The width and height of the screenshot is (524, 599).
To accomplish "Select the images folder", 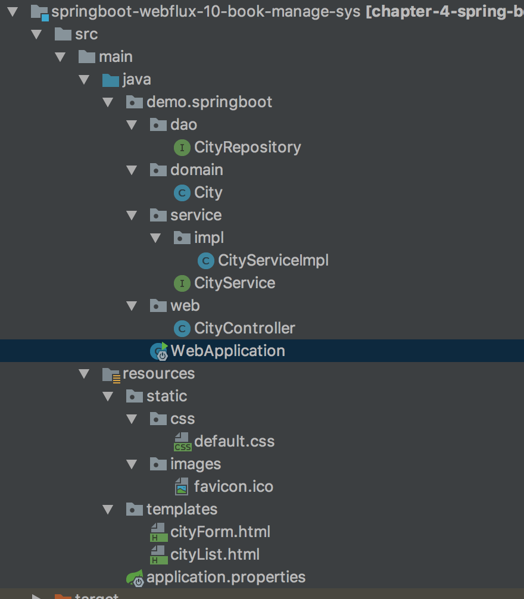I will click(x=195, y=464).
